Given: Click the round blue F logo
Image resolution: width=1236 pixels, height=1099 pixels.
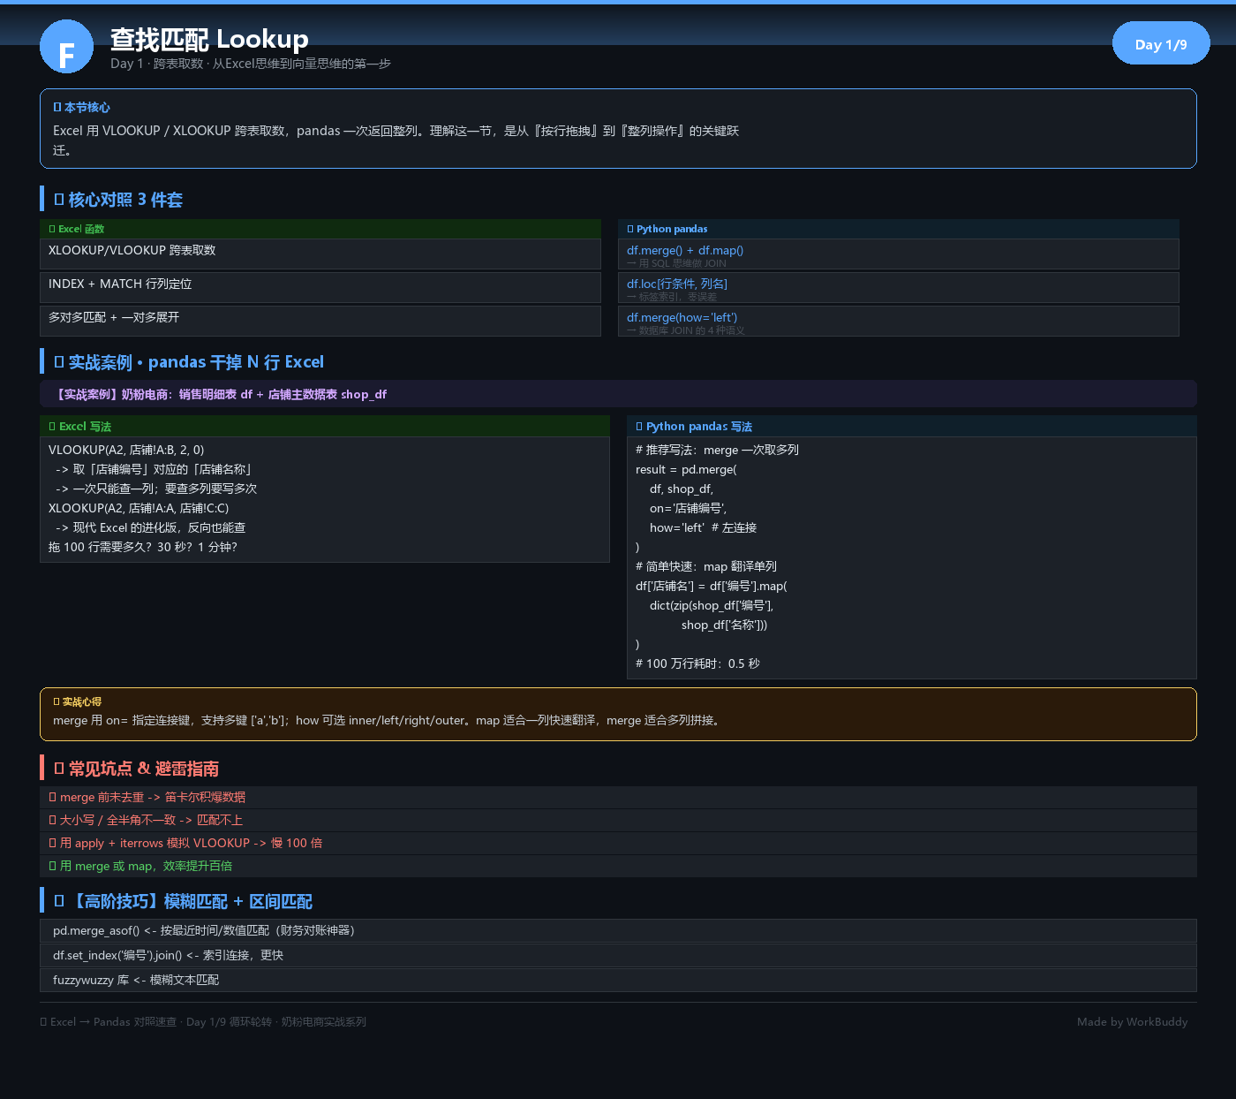Looking at the screenshot, I should pos(66,47).
